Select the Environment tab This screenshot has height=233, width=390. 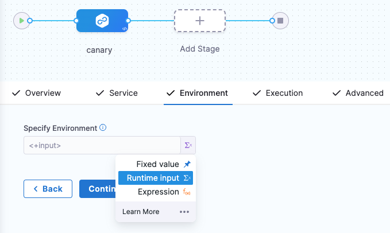pyautogui.click(x=198, y=93)
